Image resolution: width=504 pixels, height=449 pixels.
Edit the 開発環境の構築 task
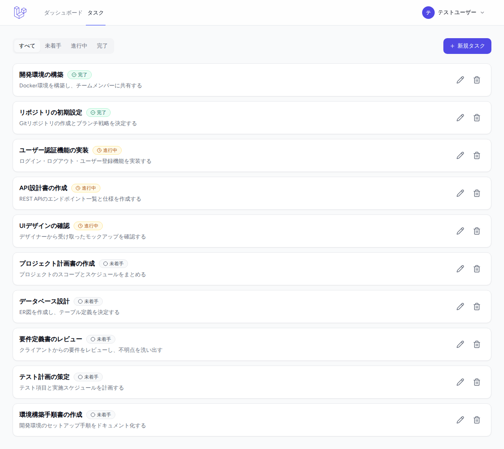pos(460,80)
